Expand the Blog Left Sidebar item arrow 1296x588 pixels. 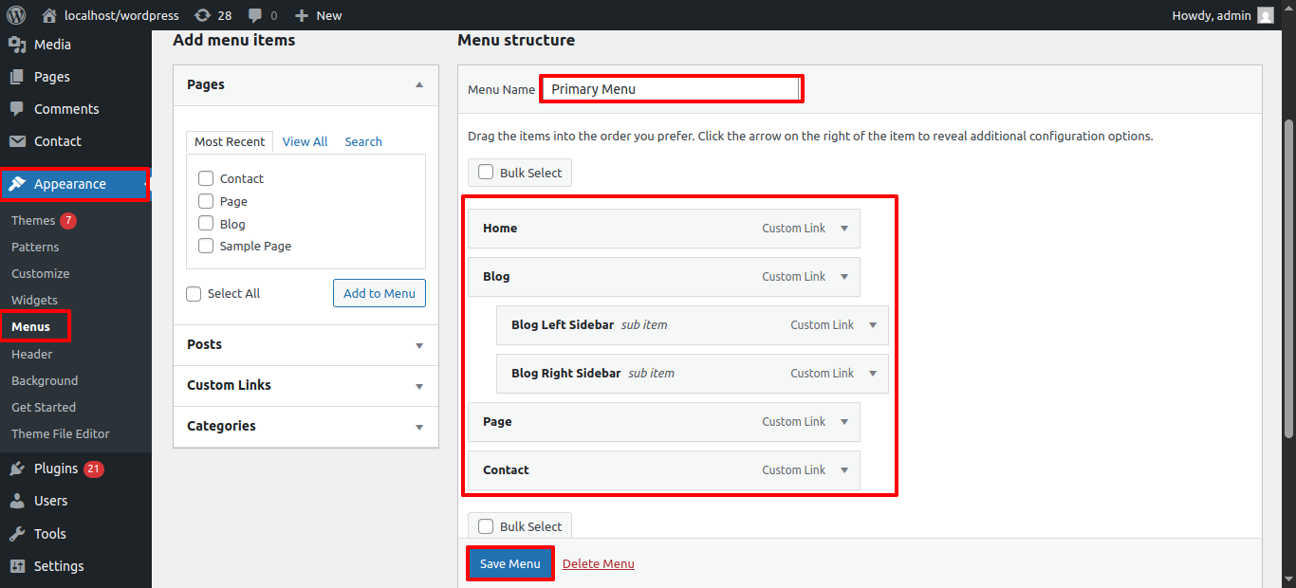[x=873, y=325]
